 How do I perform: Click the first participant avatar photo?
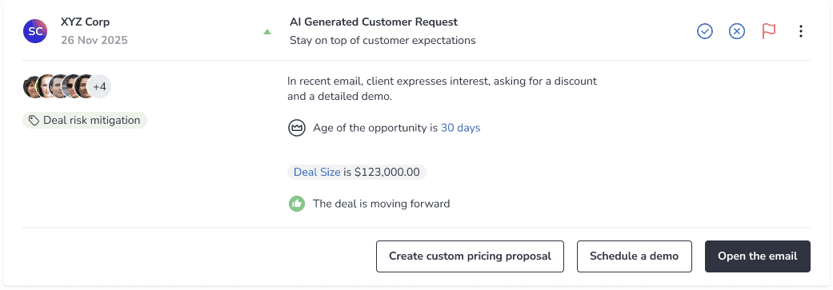32,86
